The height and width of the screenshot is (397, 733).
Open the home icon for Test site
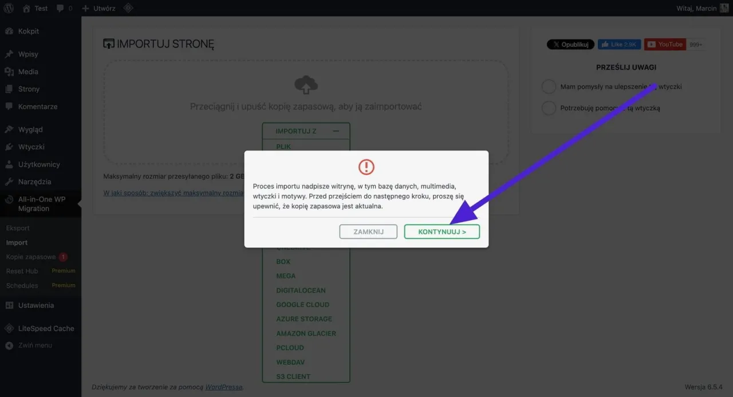[26, 9]
